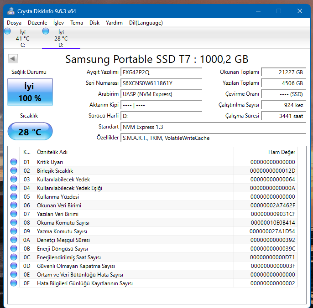Click status icon of Hata Bilgileri Günlüğü row
Image resolution: width=313 pixels, height=308 pixels.
tap(14, 283)
